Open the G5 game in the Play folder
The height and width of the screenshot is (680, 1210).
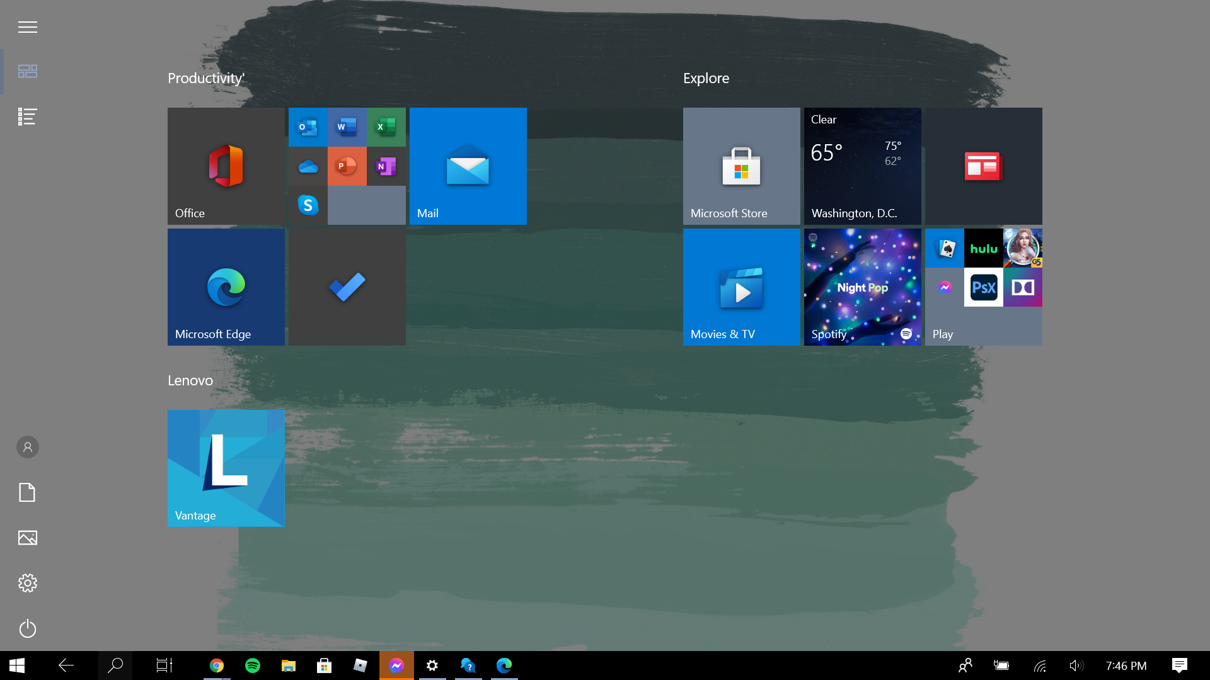(1022, 248)
